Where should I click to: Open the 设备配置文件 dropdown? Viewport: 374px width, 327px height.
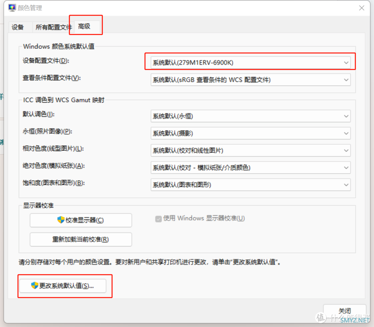point(250,62)
